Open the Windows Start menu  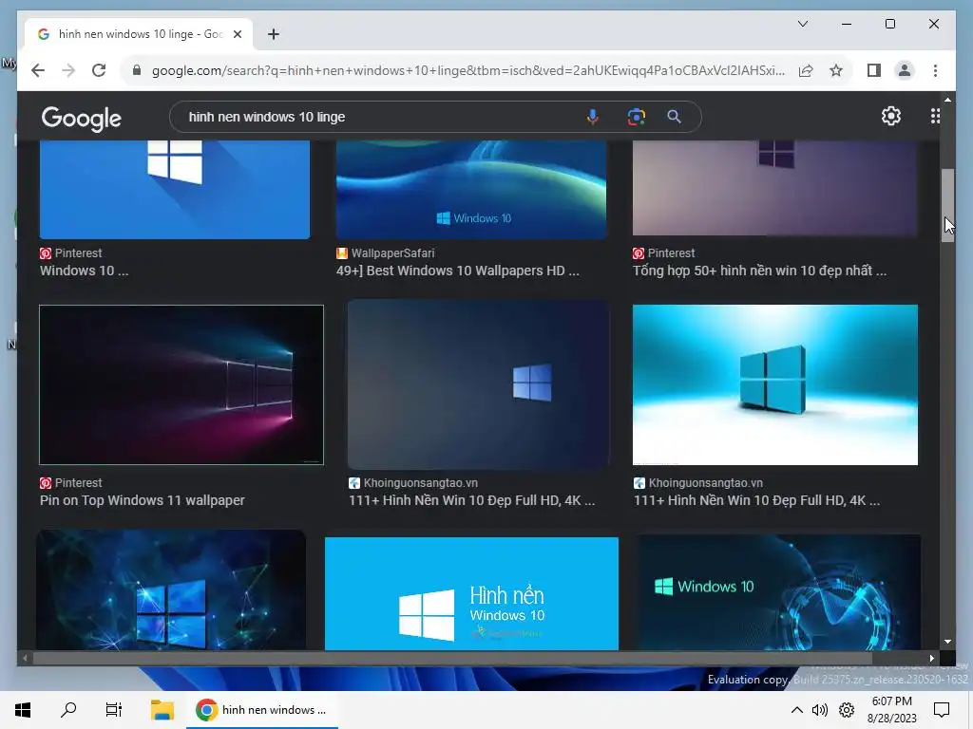[x=23, y=710]
